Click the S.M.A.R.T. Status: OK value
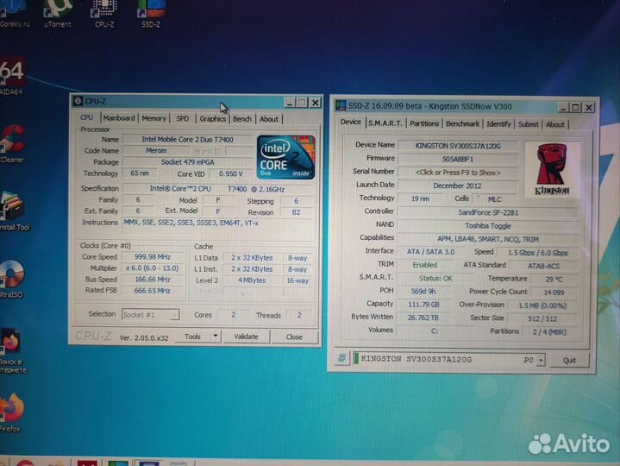The image size is (620, 466). (435, 279)
